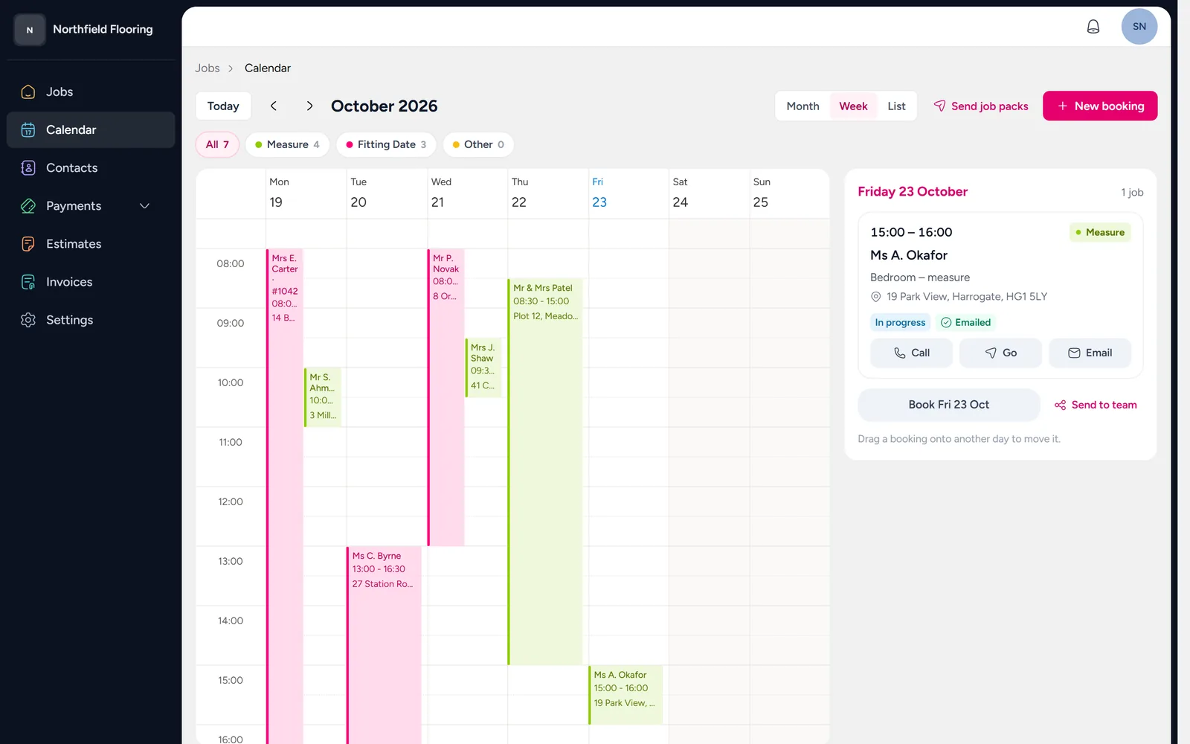Click Book Fri 23 Oct
1190x744 pixels.
click(x=948, y=405)
